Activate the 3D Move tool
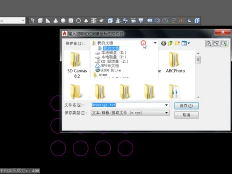The image size is (232, 174). [x=174, y=20]
